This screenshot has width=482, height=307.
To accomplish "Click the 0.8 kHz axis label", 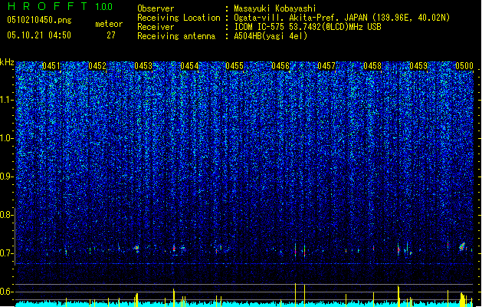I will tap(7, 215).
